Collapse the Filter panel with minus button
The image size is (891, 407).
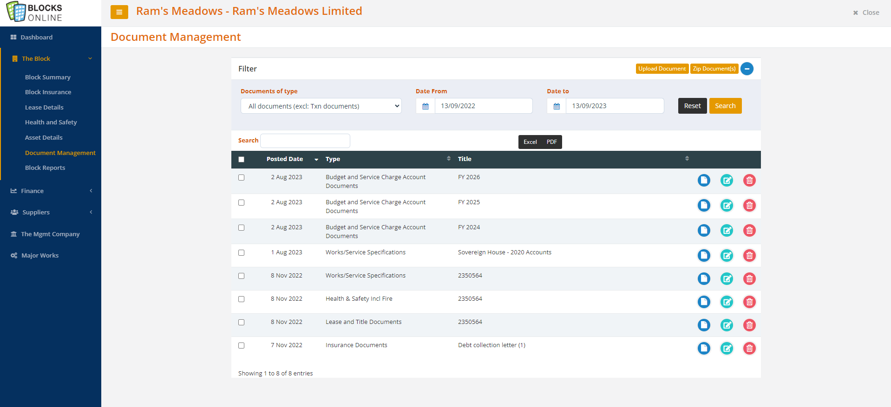(x=747, y=69)
